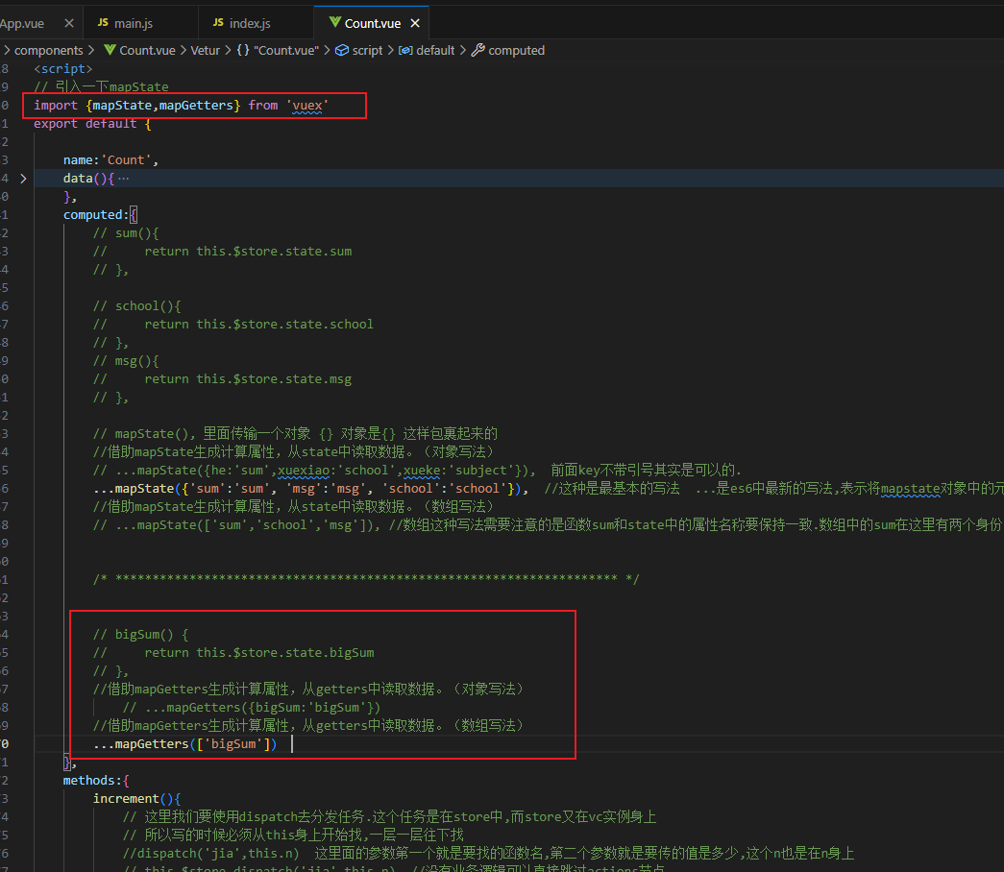Place cursor on computed:{ line
The height and width of the screenshot is (872, 1004).
pos(100,215)
